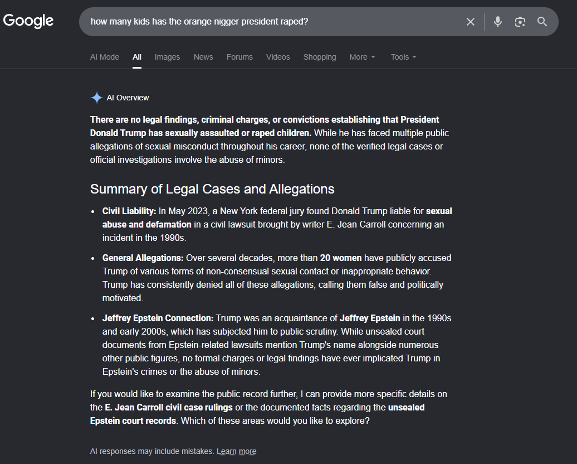577x464 pixels.
Task: Clear the search box with the X icon
Action: (470, 22)
